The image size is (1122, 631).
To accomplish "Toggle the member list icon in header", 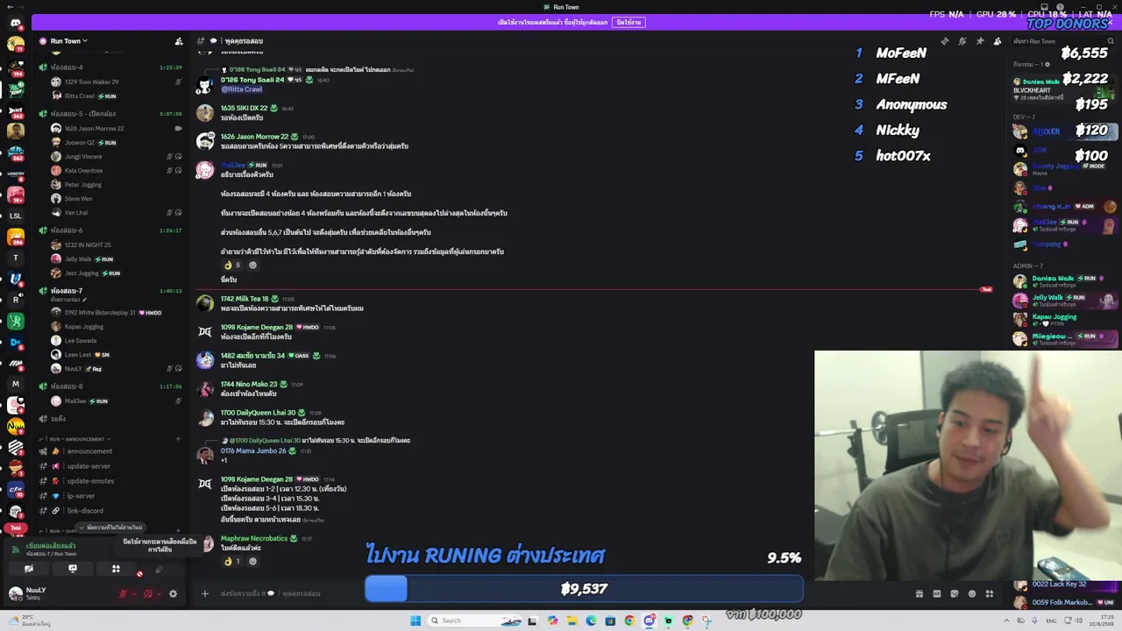I will click(998, 41).
